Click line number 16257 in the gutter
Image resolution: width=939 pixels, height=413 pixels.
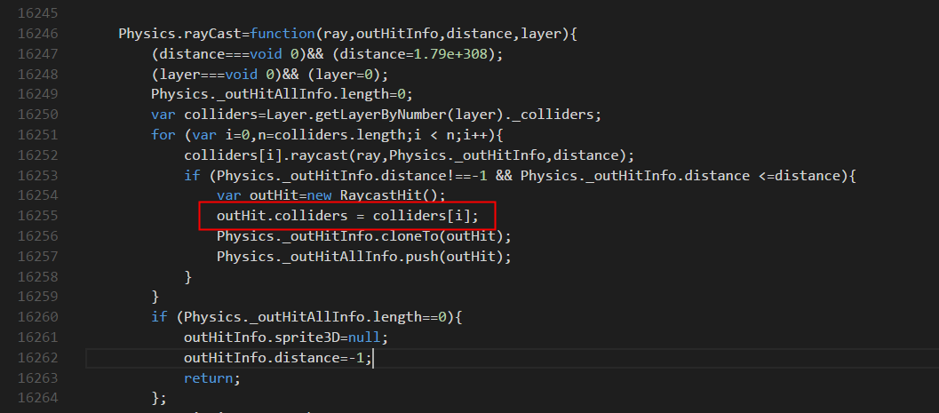click(37, 256)
